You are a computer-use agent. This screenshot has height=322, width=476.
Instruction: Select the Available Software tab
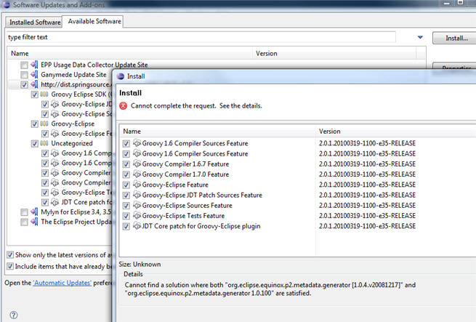[94, 21]
